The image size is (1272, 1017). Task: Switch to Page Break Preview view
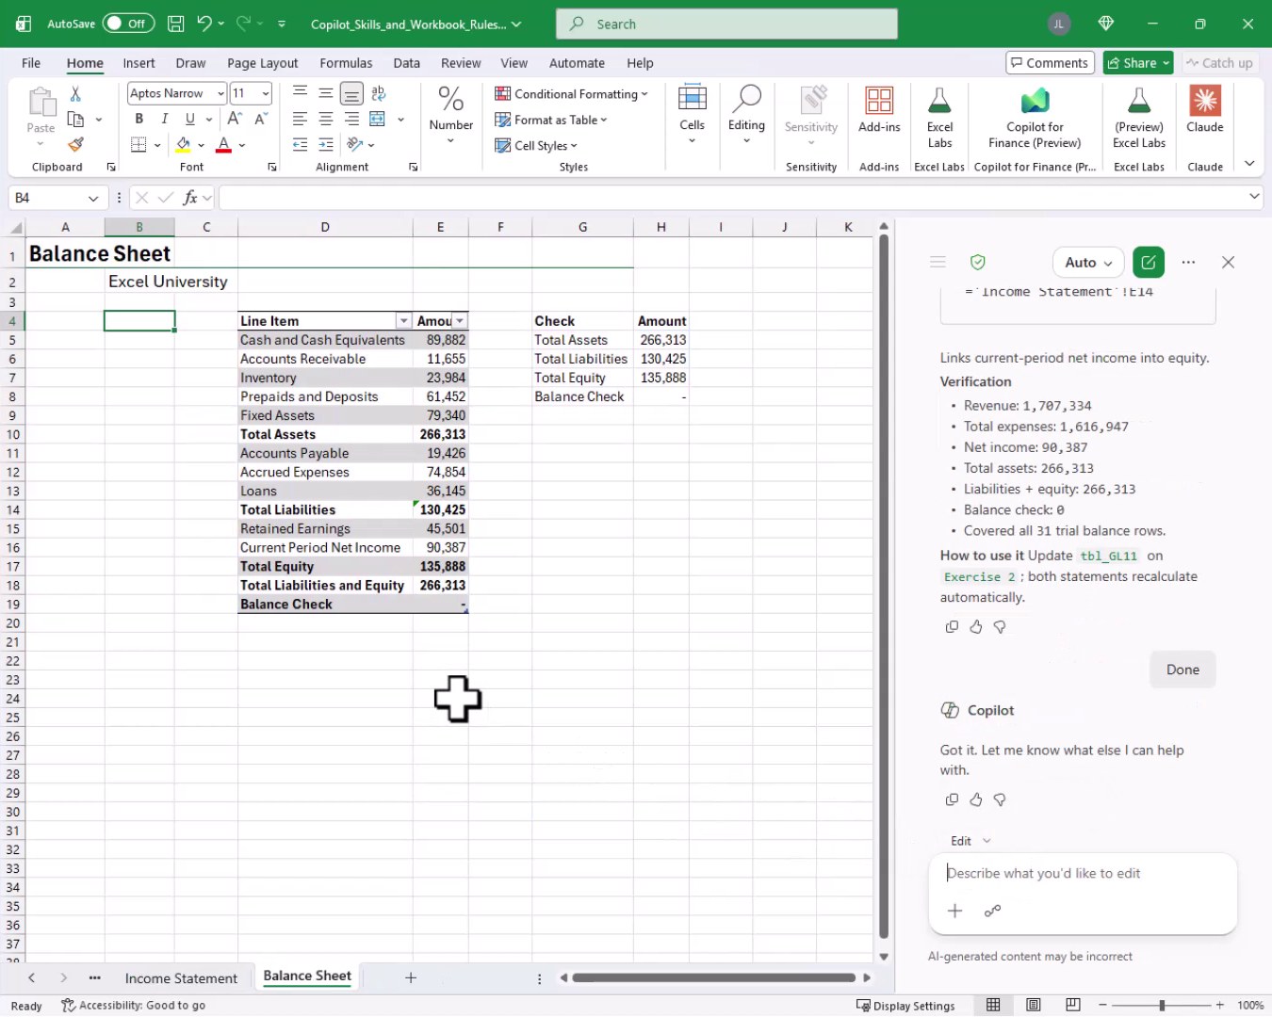(1072, 1006)
